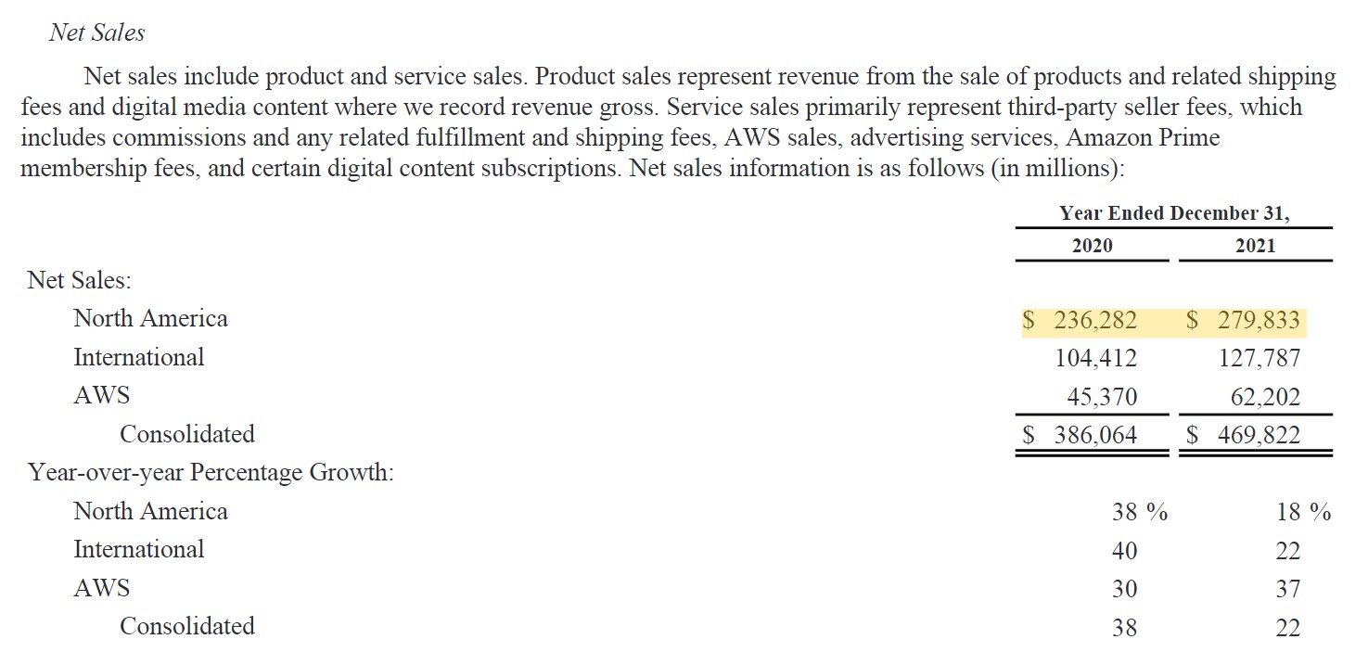Viewport: 1368px width, 652px height.
Task: Click International net sales 104,412
Action: point(1096,358)
